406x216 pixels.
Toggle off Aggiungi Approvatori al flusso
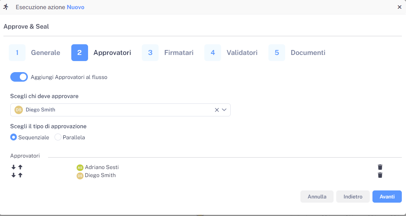pos(19,77)
